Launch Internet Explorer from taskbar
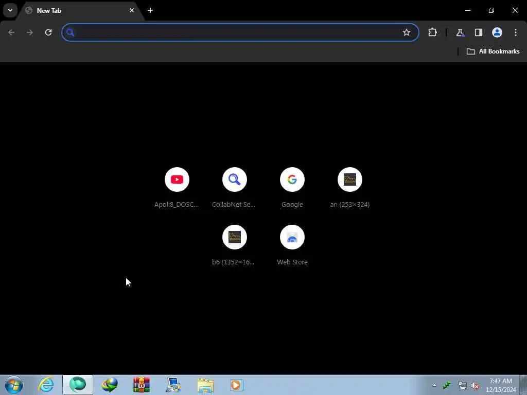The width and height of the screenshot is (527, 395). click(46, 385)
